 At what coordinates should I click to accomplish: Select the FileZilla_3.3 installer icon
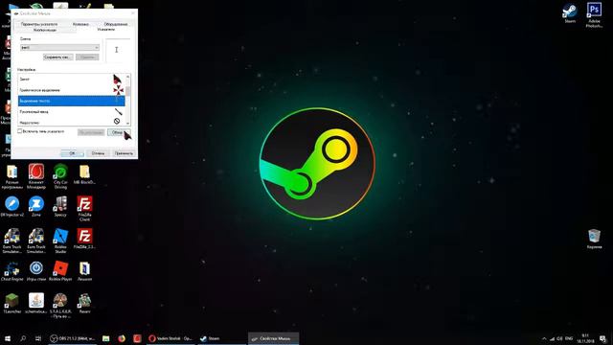(x=84, y=239)
